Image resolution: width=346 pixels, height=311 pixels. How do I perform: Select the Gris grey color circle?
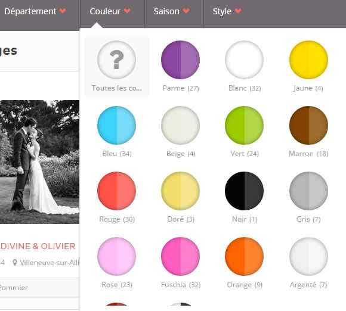pyautogui.click(x=308, y=191)
